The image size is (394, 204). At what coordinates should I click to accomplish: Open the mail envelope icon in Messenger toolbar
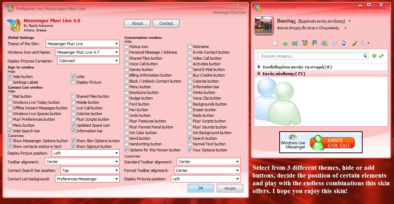(x=275, y=43)
